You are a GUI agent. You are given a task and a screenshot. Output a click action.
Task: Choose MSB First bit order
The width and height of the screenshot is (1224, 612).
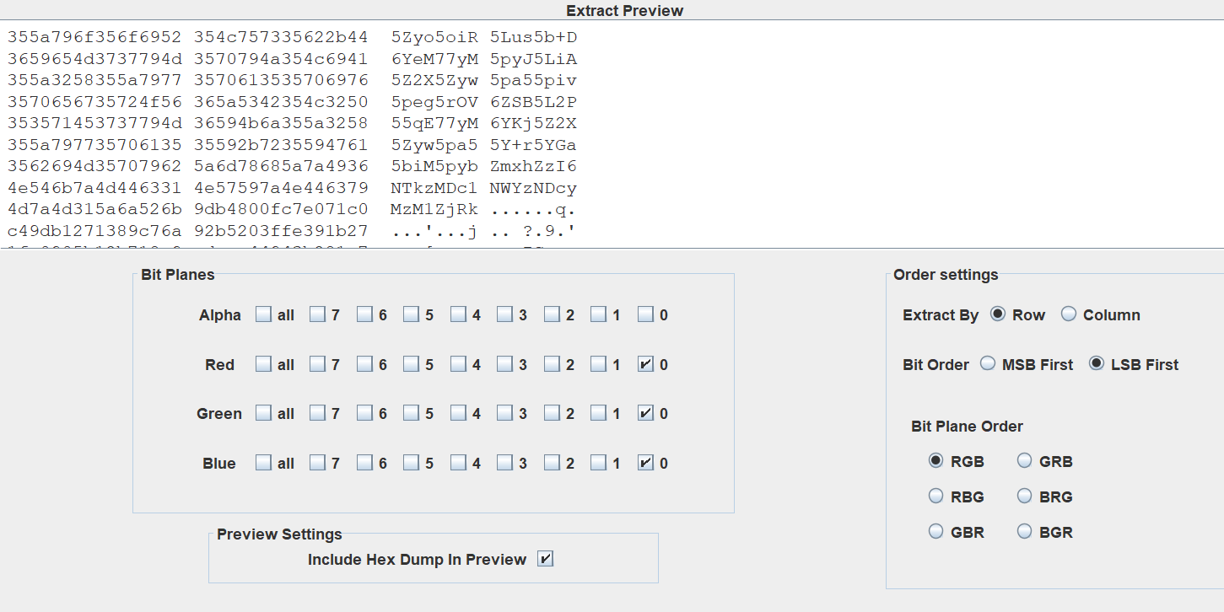(x=988, y=364)
